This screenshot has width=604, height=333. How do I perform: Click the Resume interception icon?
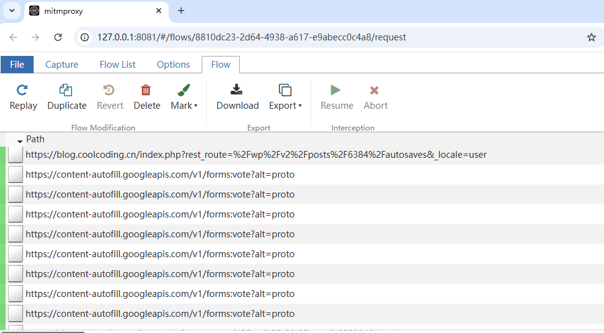(x=336, y=91)
